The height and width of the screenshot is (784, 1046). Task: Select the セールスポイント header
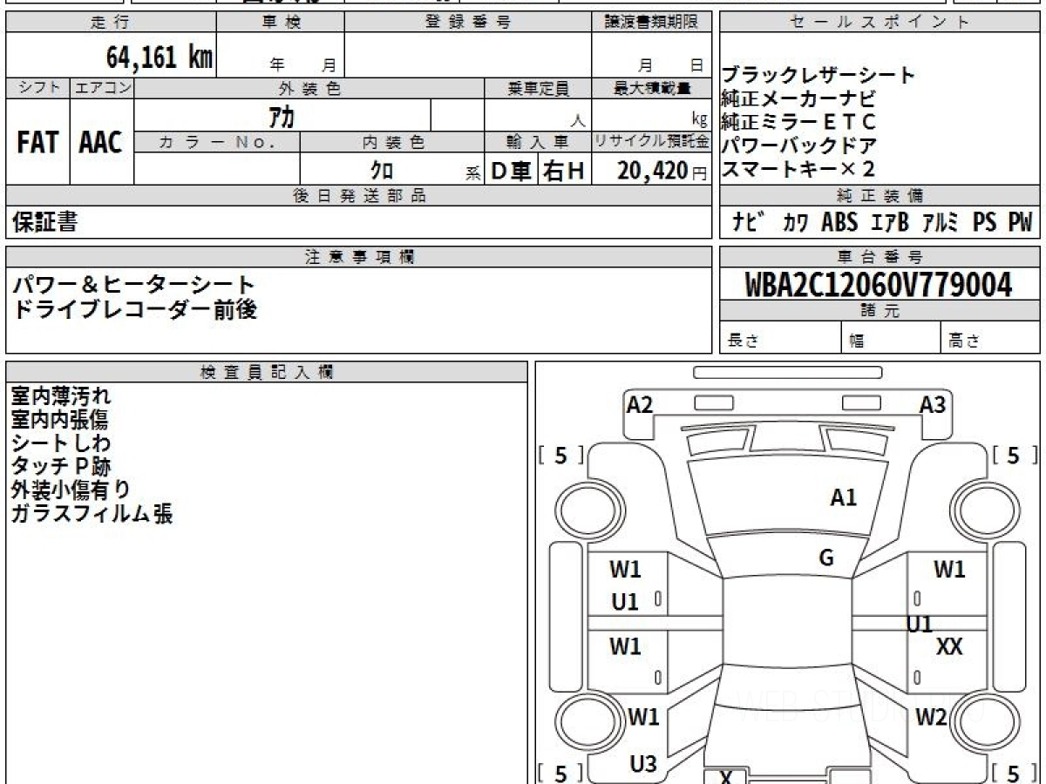pyautogui.click(x=880, y=23)
